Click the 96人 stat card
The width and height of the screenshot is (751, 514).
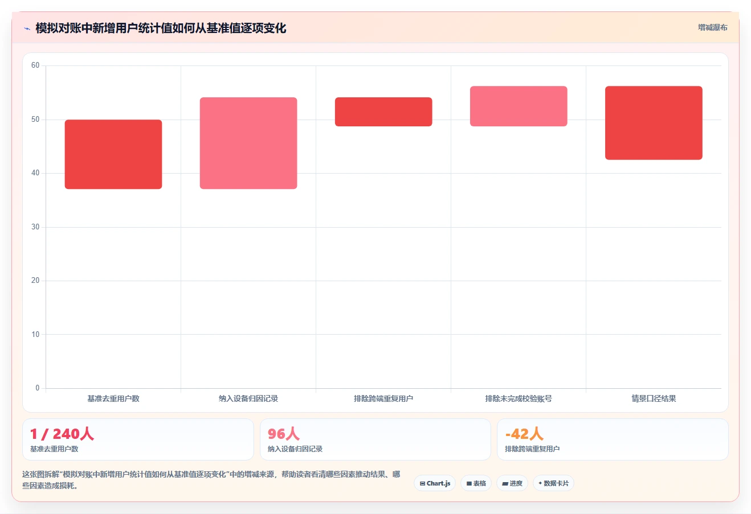point(375,439)
